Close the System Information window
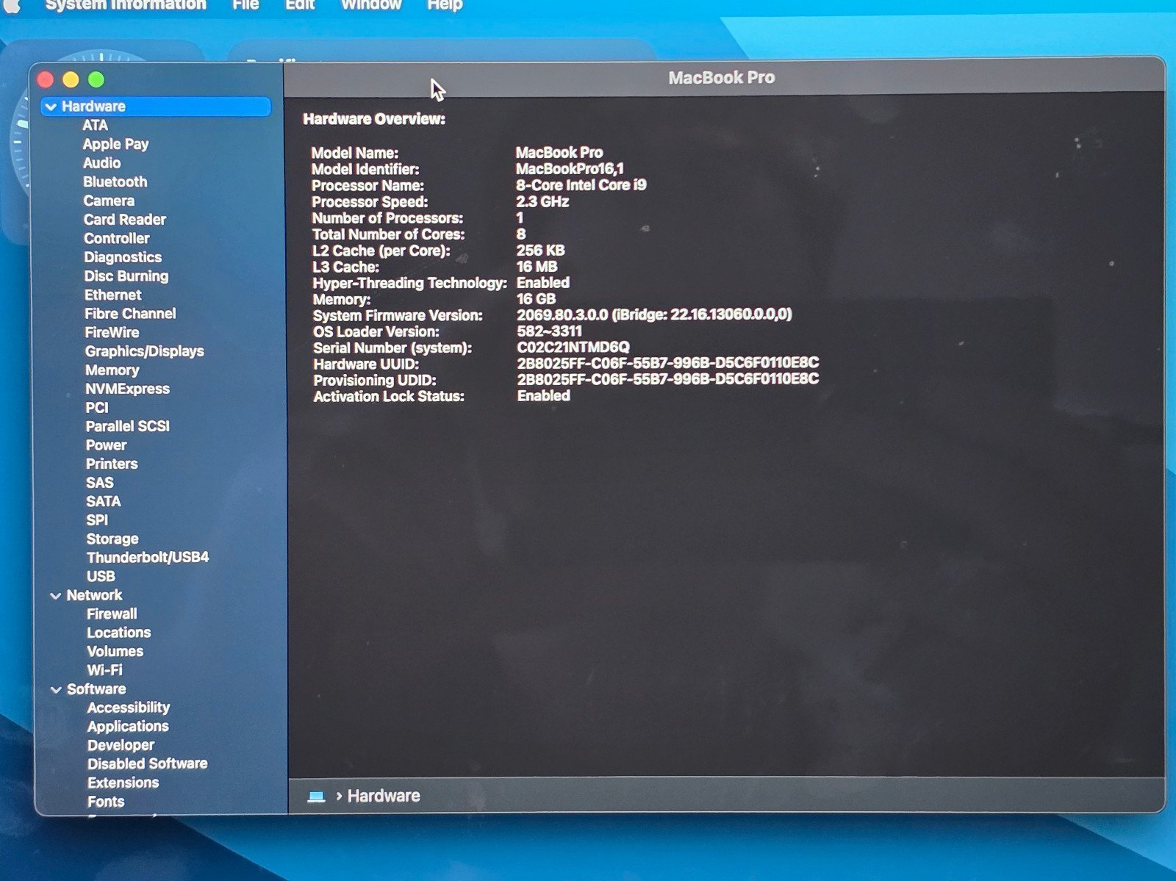Screen dimensions: 1176x881 pyautogui.click(x=46, y=79)
